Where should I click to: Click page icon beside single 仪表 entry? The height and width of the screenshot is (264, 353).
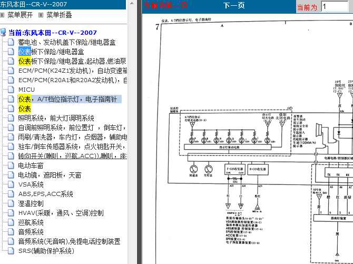[11, 109]
